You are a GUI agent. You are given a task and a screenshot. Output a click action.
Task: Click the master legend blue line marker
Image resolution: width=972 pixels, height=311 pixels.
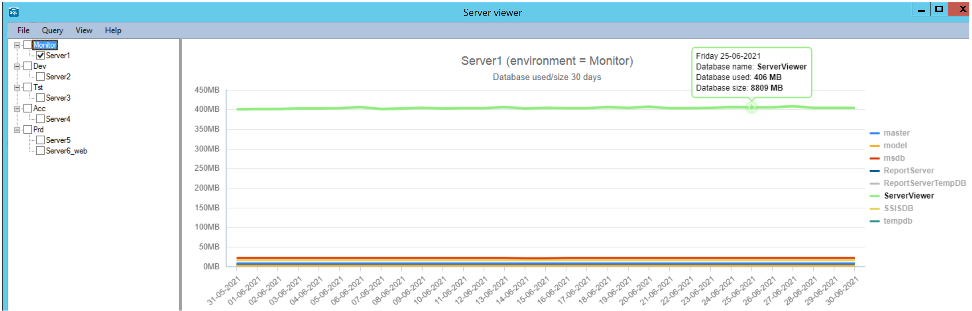point(874,133)
